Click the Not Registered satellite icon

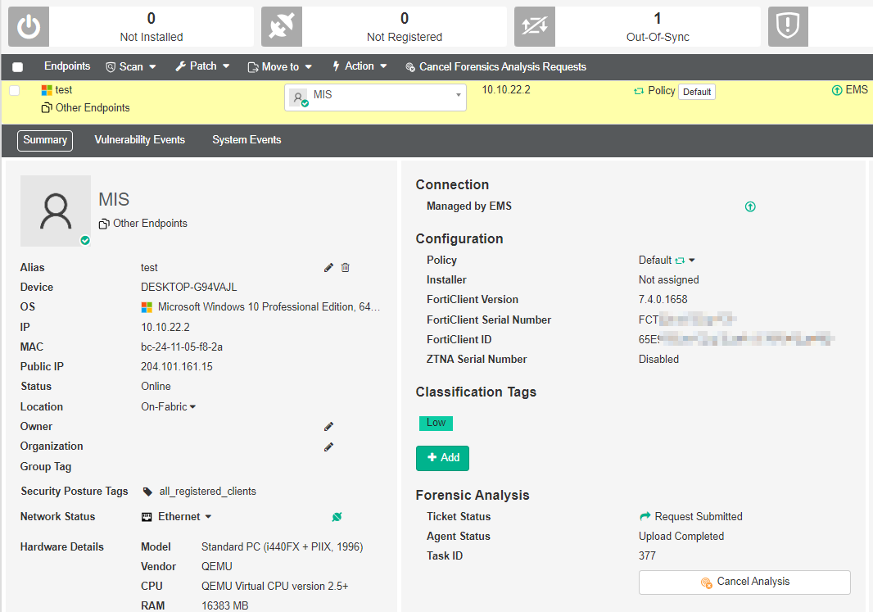[x=281, y=25]
